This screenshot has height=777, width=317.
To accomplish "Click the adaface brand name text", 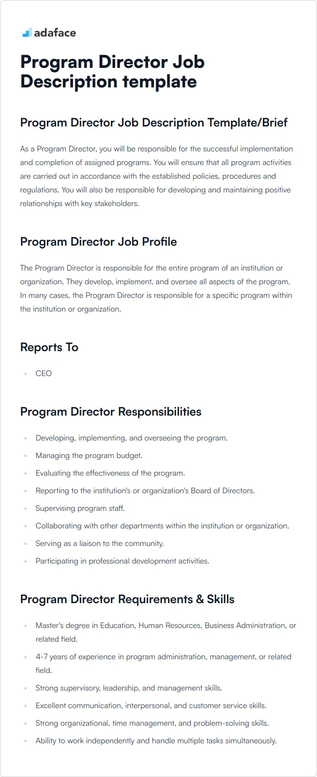I will (55, 33).
